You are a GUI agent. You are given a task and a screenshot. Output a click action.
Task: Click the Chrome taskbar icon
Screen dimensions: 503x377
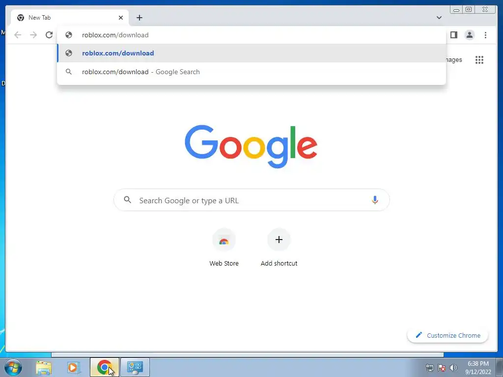tap(104, 367)
